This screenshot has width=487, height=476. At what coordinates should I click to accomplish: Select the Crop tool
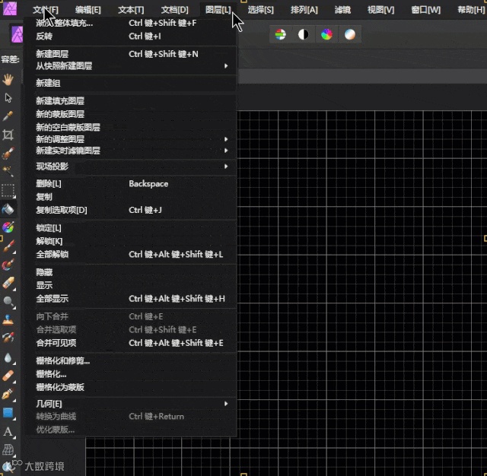[8, 135]
